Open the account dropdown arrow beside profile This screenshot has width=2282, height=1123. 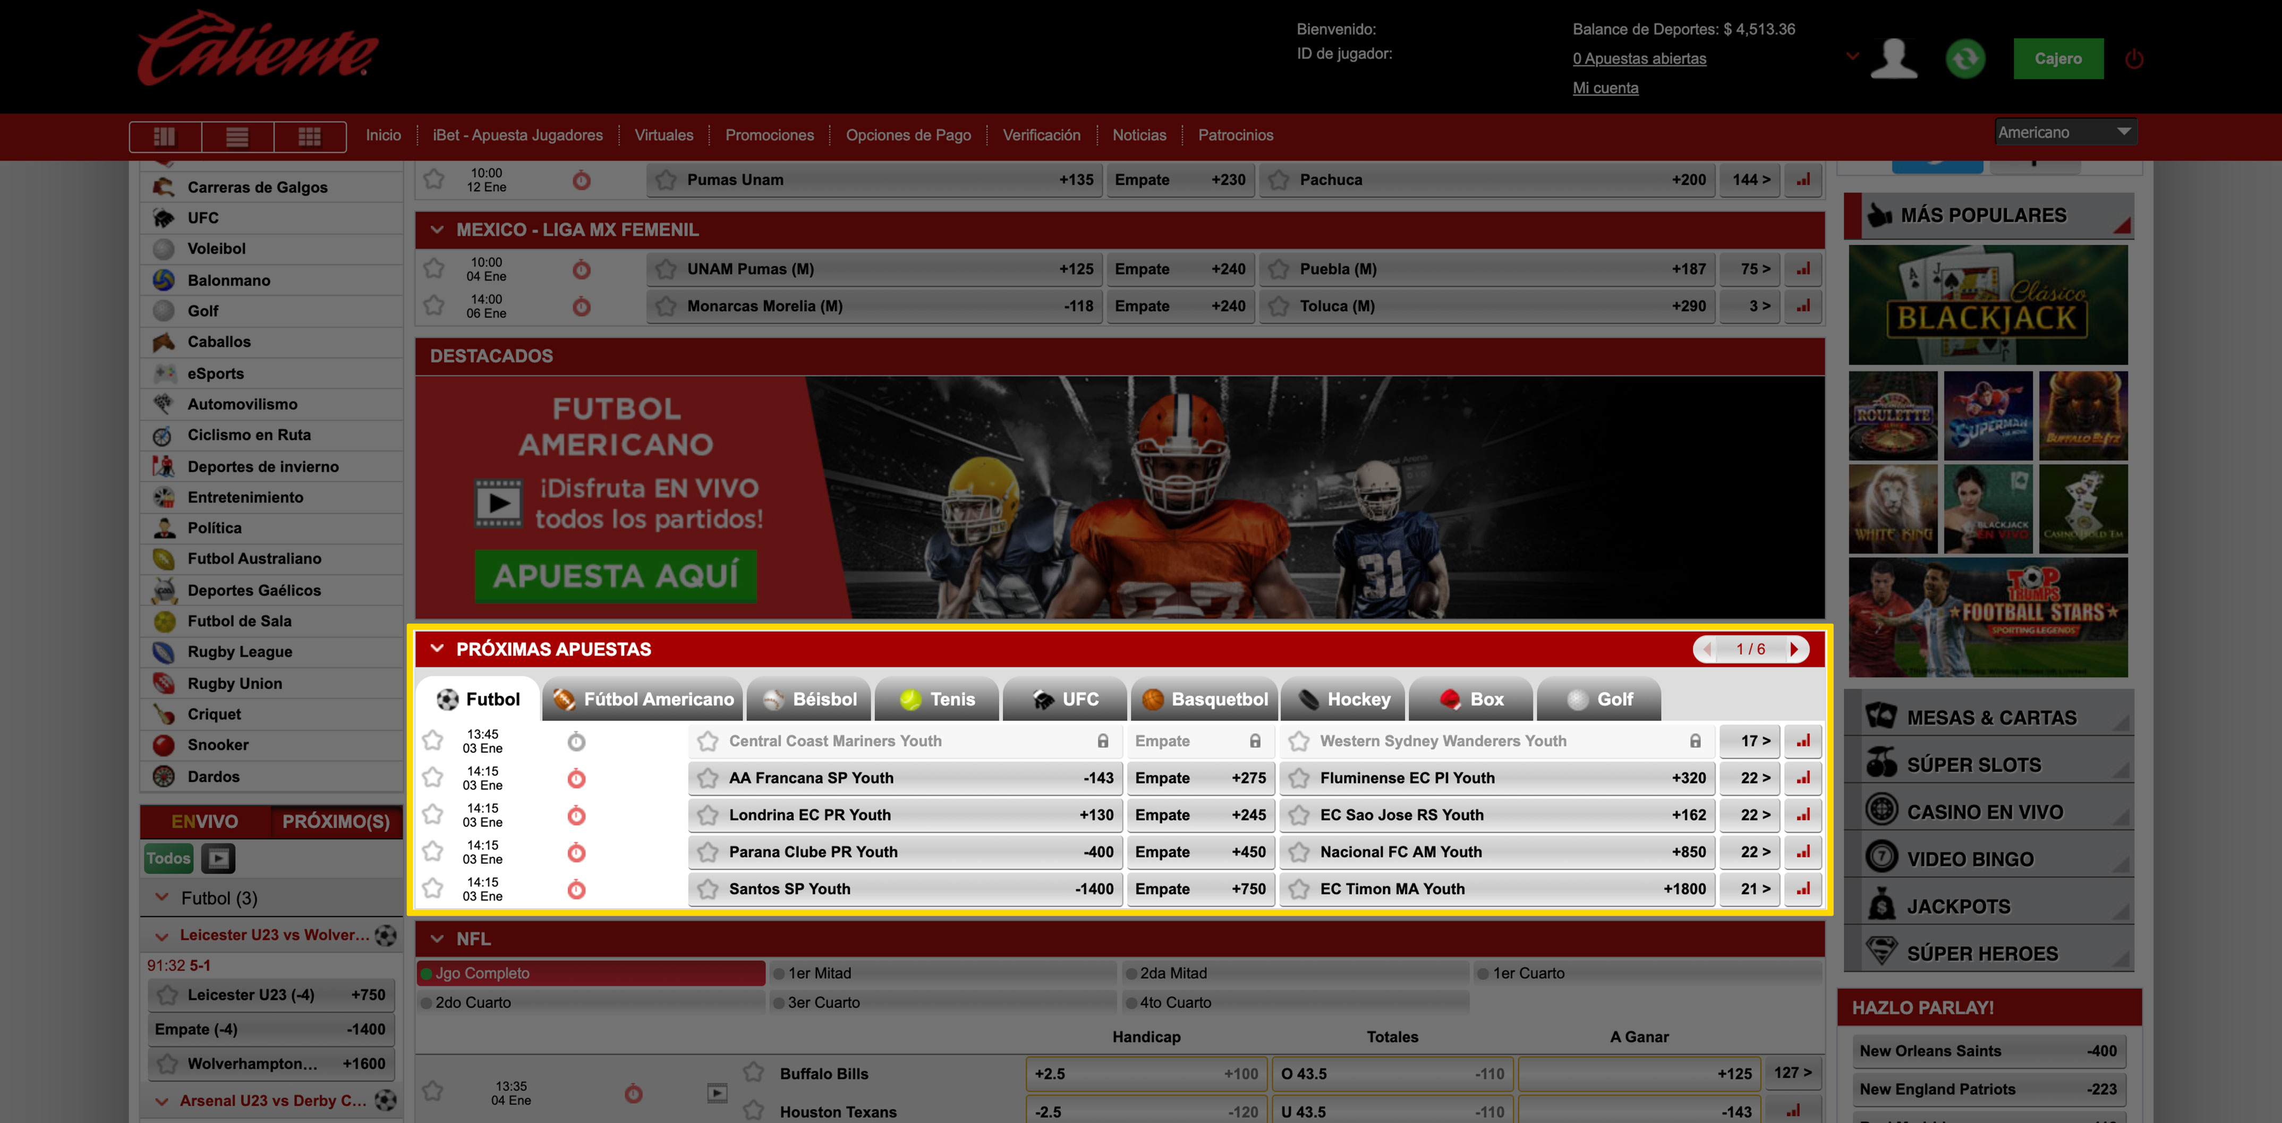point(1851,56)
